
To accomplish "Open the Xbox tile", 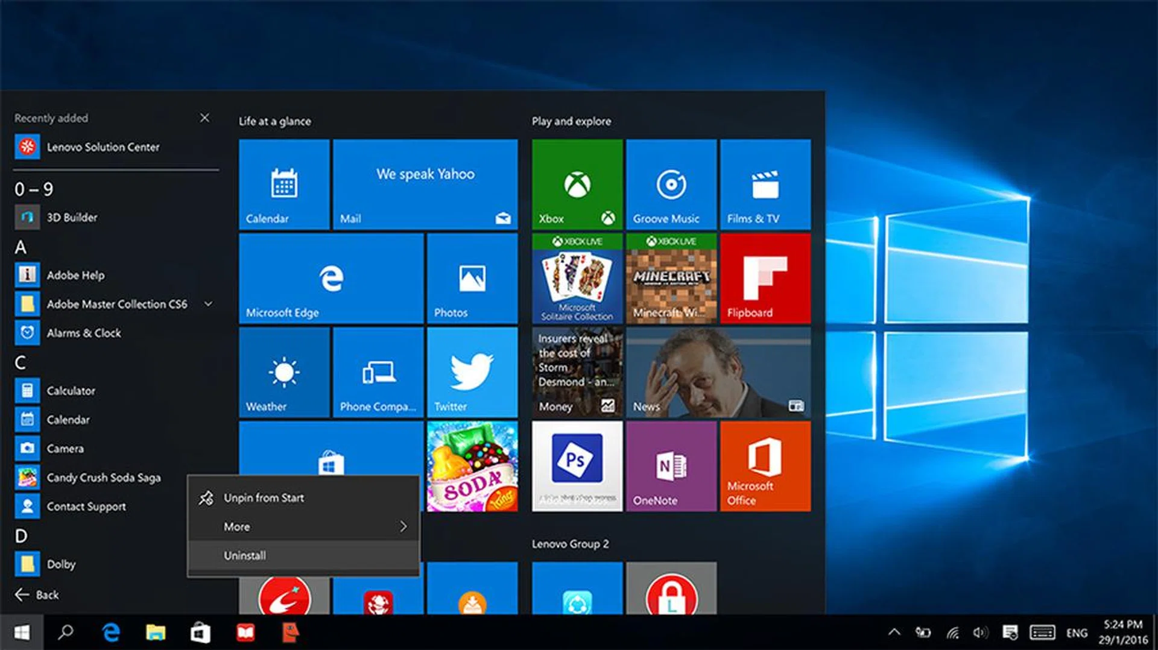I will point(577,184).
